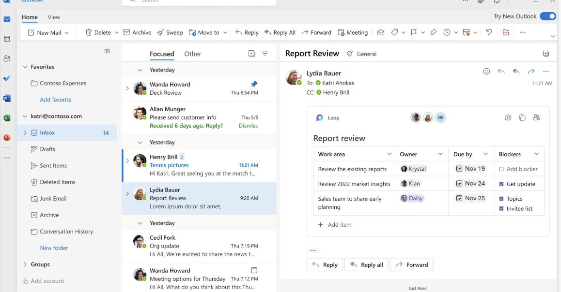Open the Other inbox tab
Screen dimensions: 561x292
192,54
